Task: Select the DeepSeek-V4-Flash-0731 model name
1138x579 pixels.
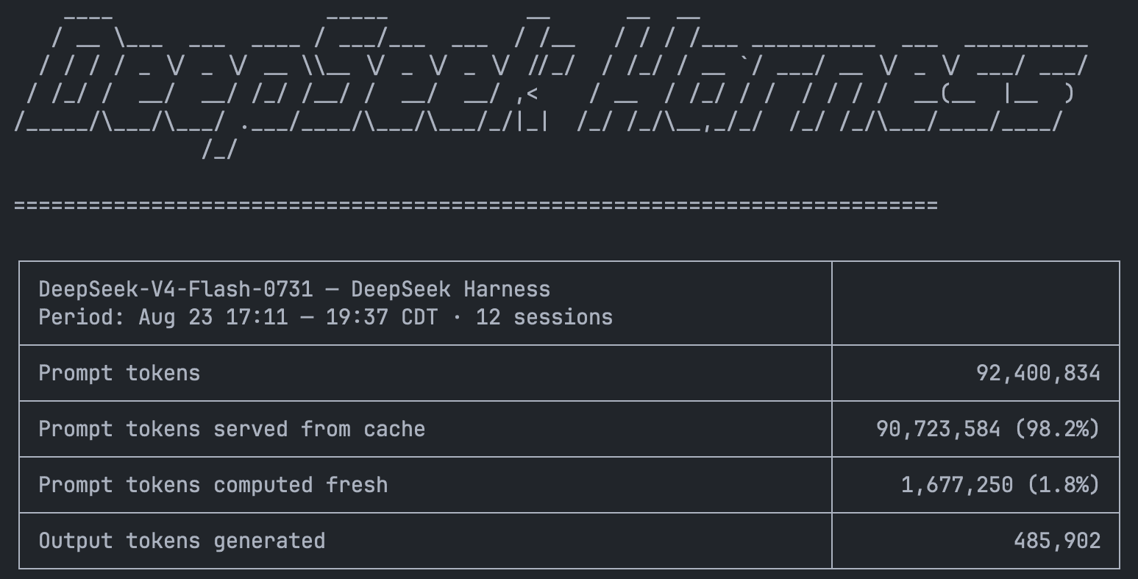Action: 175,289
